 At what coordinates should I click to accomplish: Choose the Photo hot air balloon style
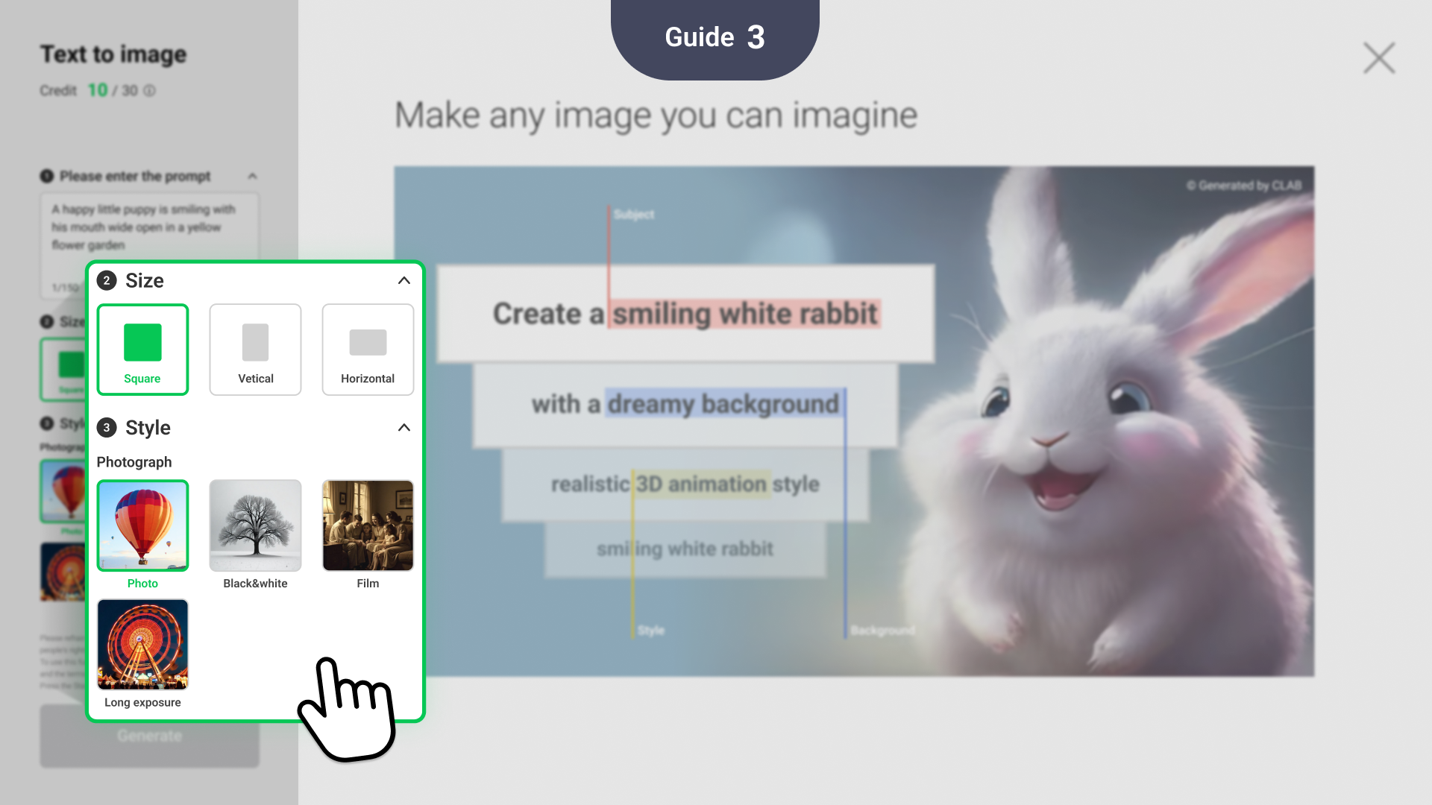point(142,526)
